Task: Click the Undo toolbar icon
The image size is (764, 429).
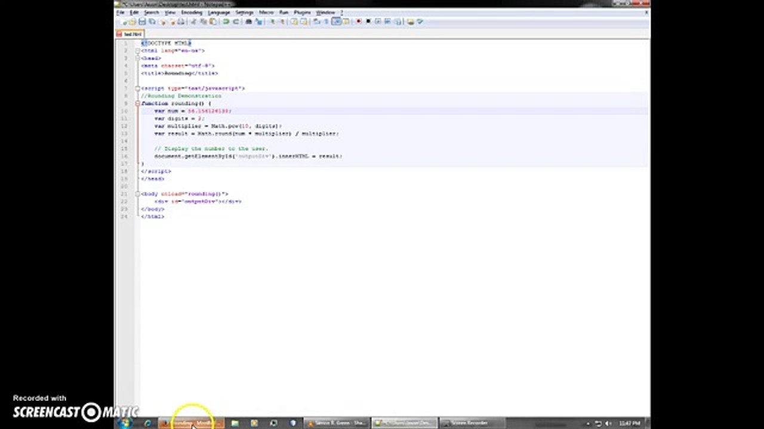Action: 226,21
